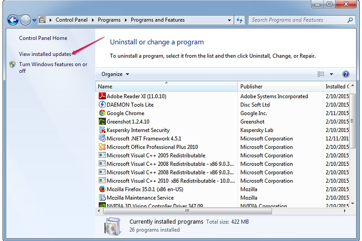Open the view options dropdown arrow
Image resolution: width=362 pixels, height=241 pixels.
pos(331,74)
